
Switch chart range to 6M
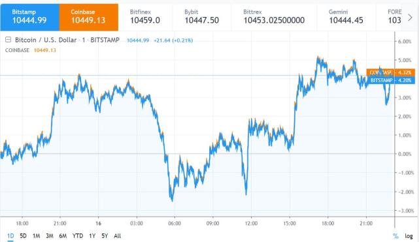[63, 236]
